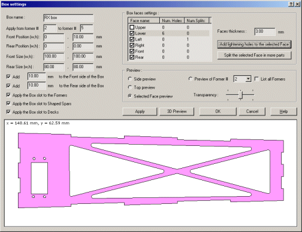The image size is (302, 232).
Task: Click Split the selected Face in more parts
Action: [x=254, y=55]
